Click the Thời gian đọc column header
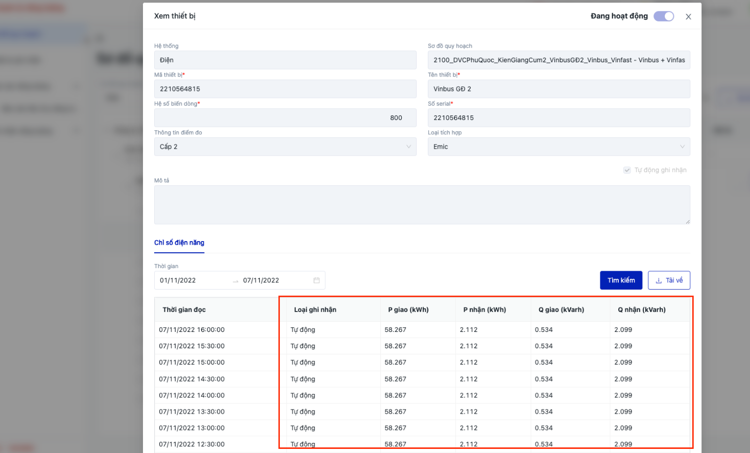This screenshot has width=750, height=453. [x=184, y=309]
